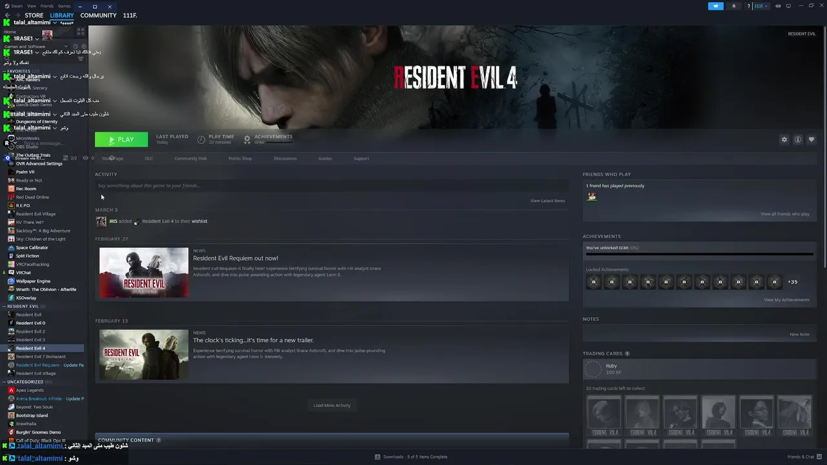Open the notifications bell icon

point(734,6)
